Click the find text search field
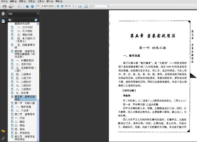197x142 pixels. [x=99, y=6]
